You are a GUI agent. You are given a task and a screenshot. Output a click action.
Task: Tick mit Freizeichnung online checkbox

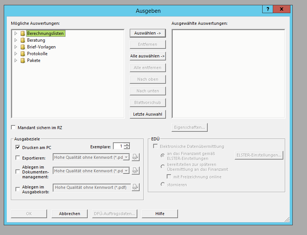coord(169,176)
